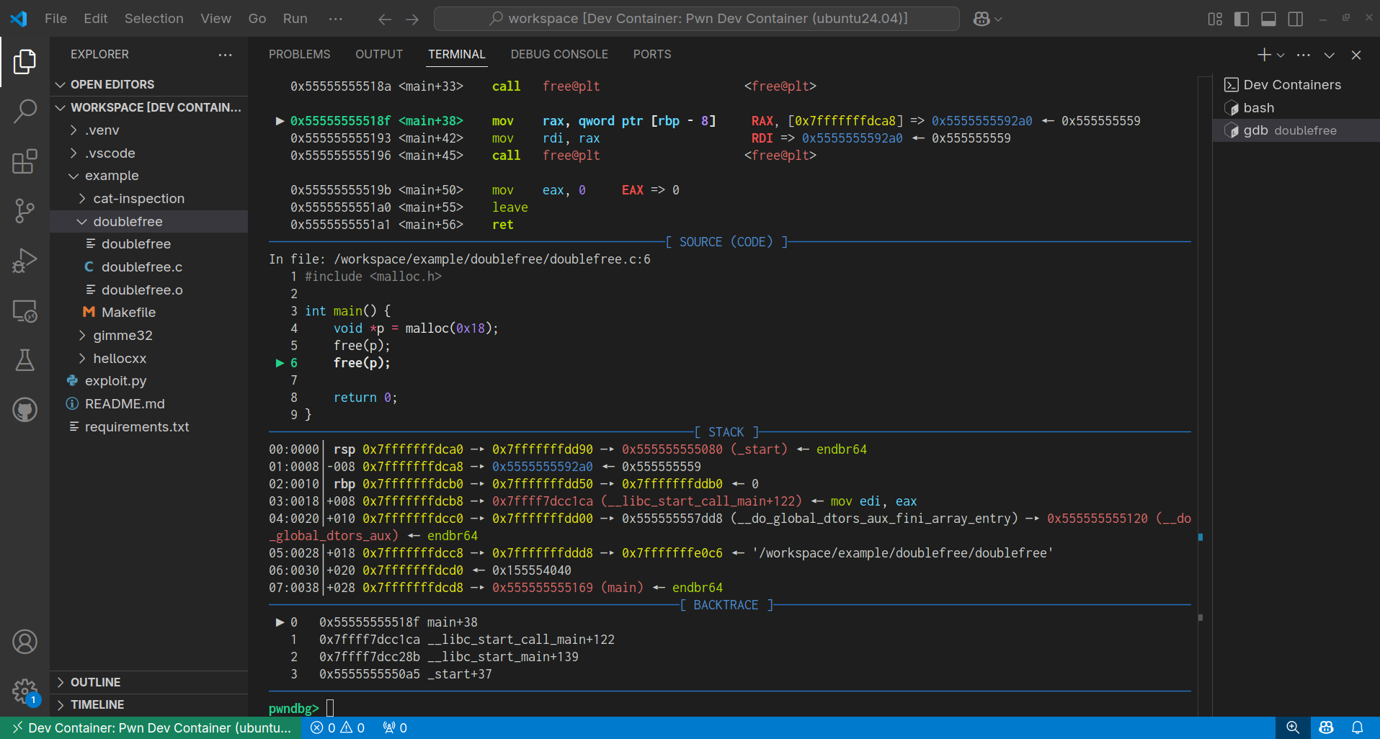Open Manage gear settings menu
Viewport: 1380px width, 739px height.
(25, 691)
